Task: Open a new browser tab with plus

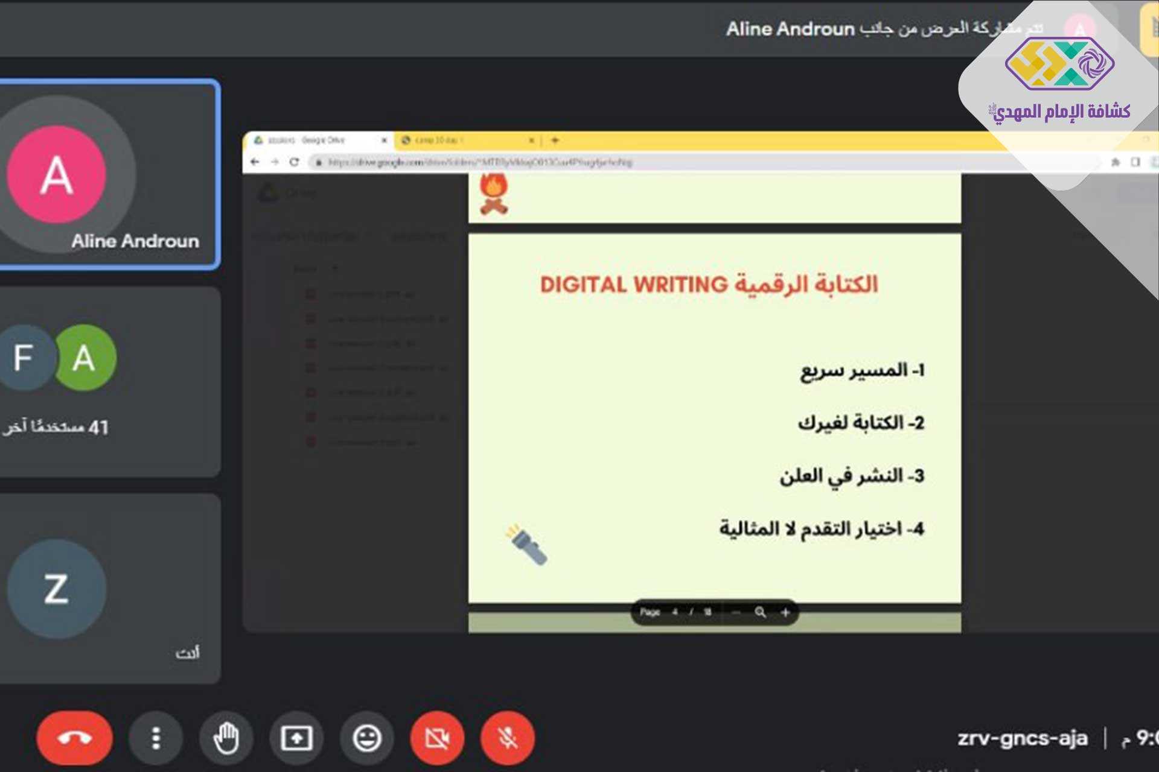Action: 555,140
